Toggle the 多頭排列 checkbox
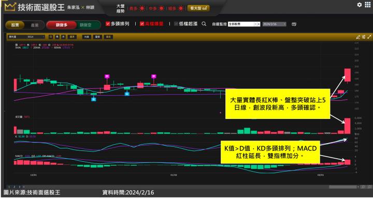This screenshot has height=199, width=373. click(x=108, y=24)
